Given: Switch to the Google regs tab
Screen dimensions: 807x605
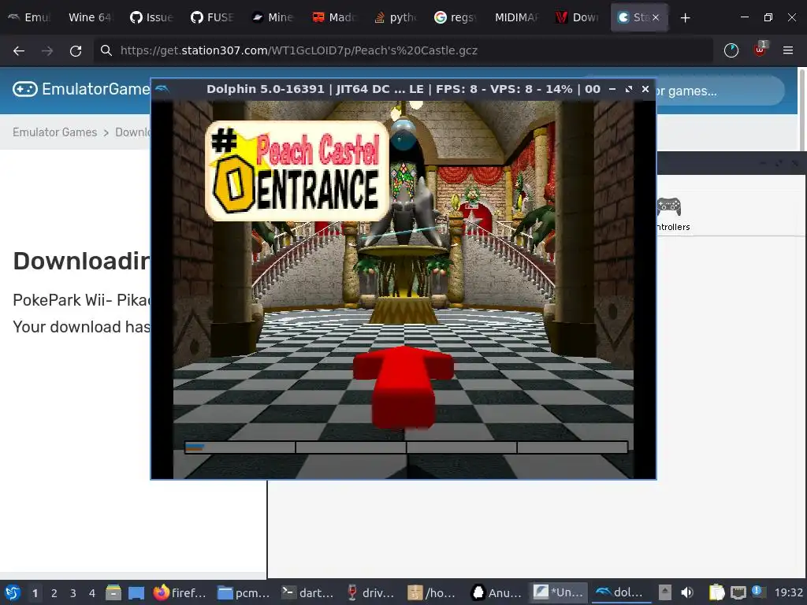Looking at the screenshot, I should [x=456, y=17].
